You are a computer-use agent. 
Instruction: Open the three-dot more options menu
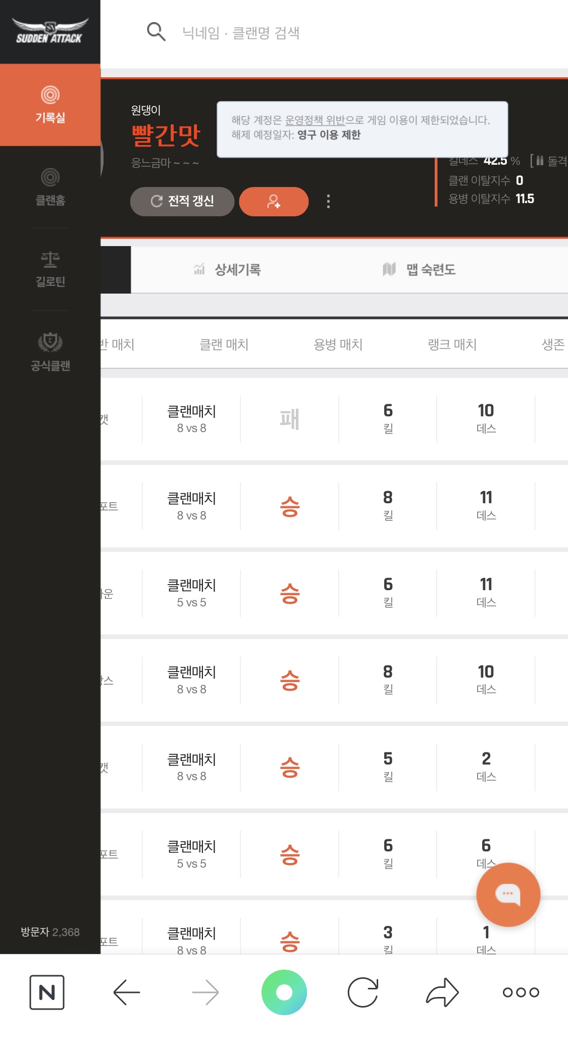point(329,202)
